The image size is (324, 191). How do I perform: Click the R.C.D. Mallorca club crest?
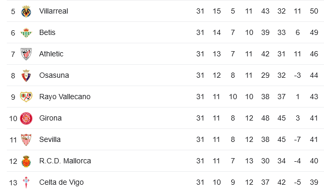coord(26,161)
